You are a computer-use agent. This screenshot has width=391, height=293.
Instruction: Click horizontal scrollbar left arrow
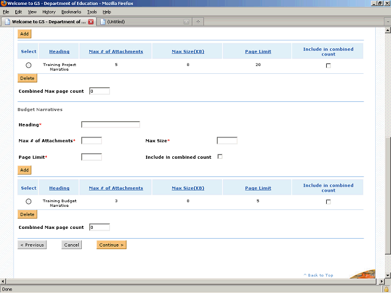[2, 281]
